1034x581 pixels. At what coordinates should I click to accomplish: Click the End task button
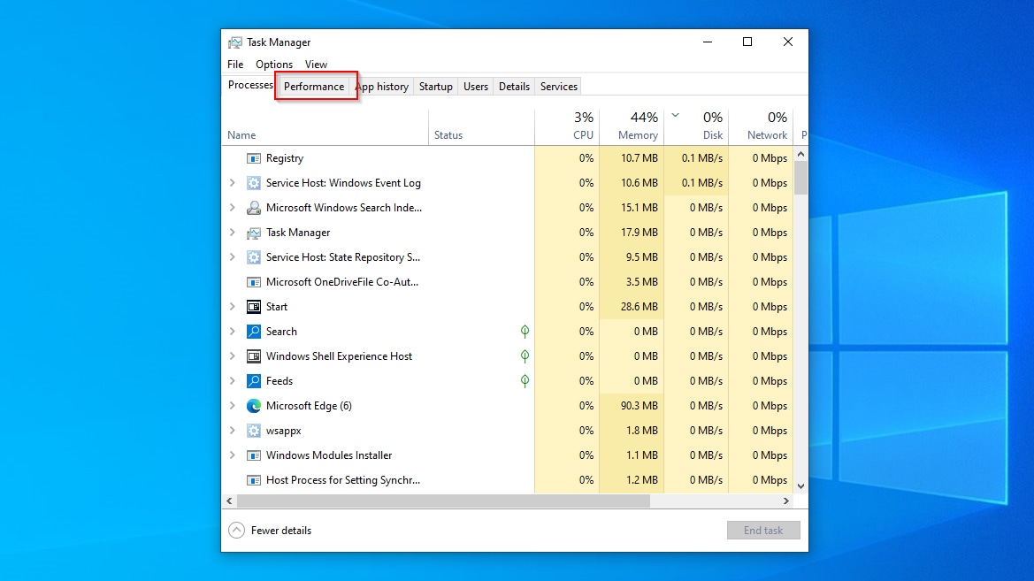pos(763,531)
